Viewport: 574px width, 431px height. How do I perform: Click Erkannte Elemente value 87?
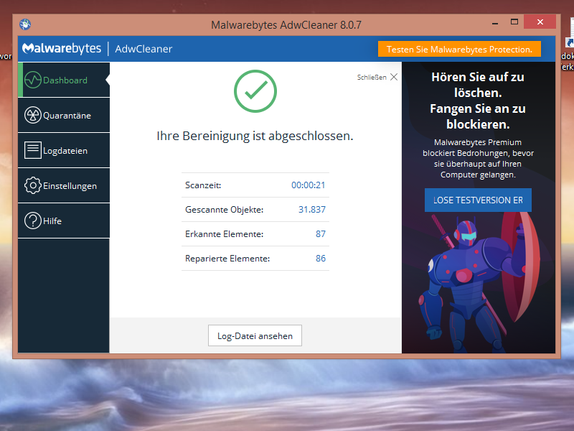coord(321,234)
